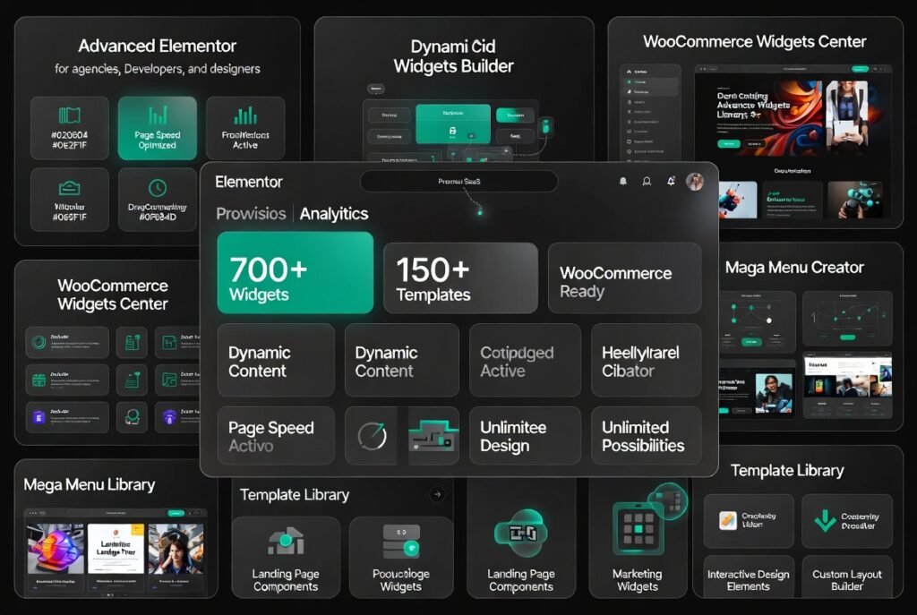Click the Cotipdged Active card
This screenshot has width=917, height=615.
coord(525,361)
